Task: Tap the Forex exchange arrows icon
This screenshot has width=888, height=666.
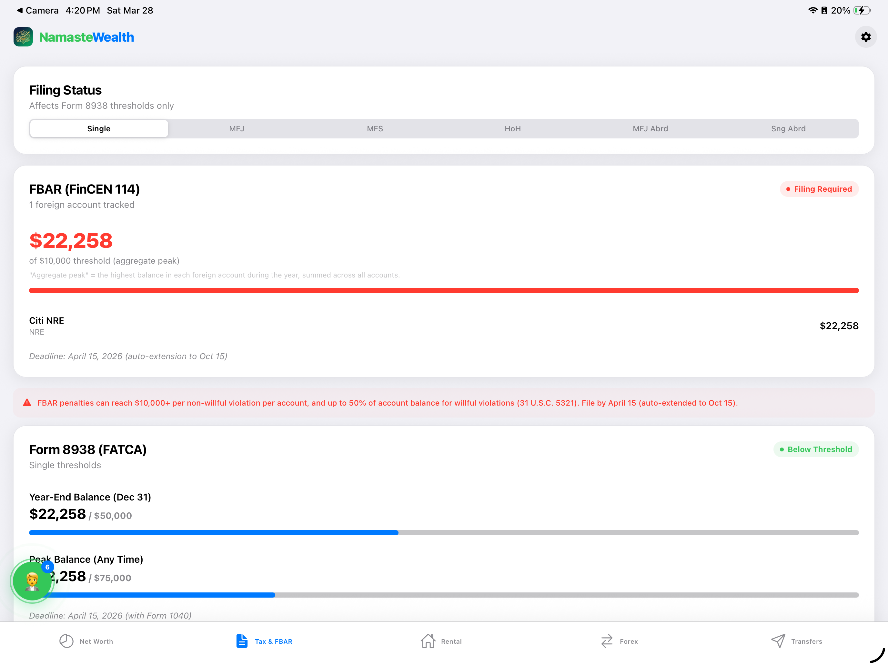Action: tap(607, 641)
